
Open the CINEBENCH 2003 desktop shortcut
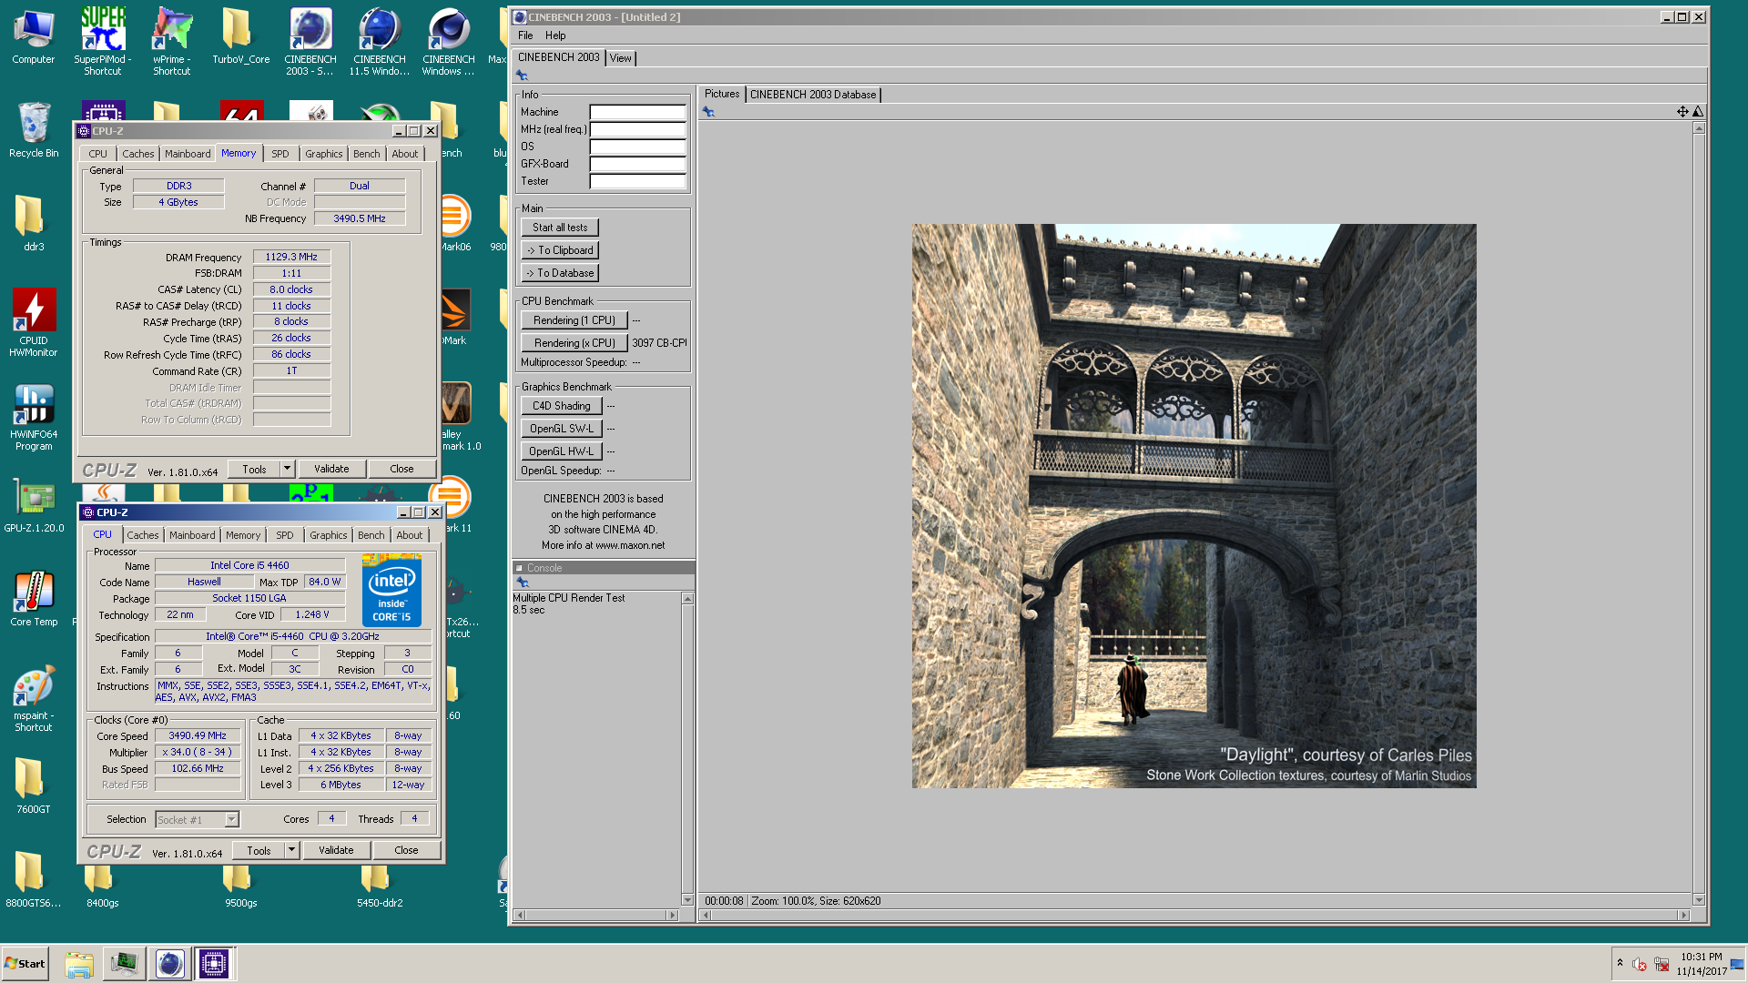pyautogui.click(x=310, y=41)
